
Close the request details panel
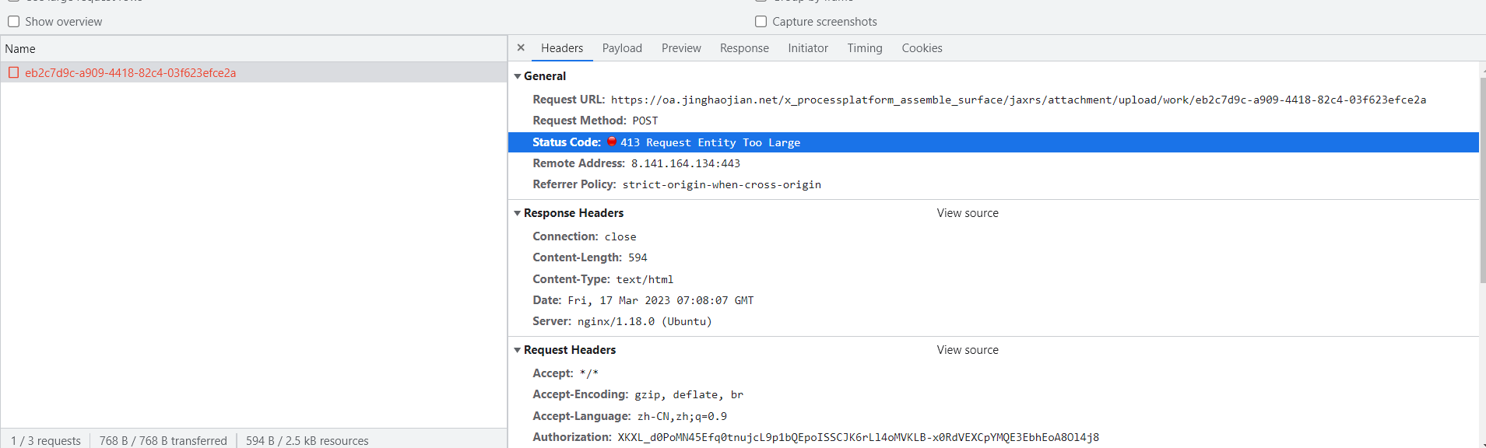pos(521,47)
